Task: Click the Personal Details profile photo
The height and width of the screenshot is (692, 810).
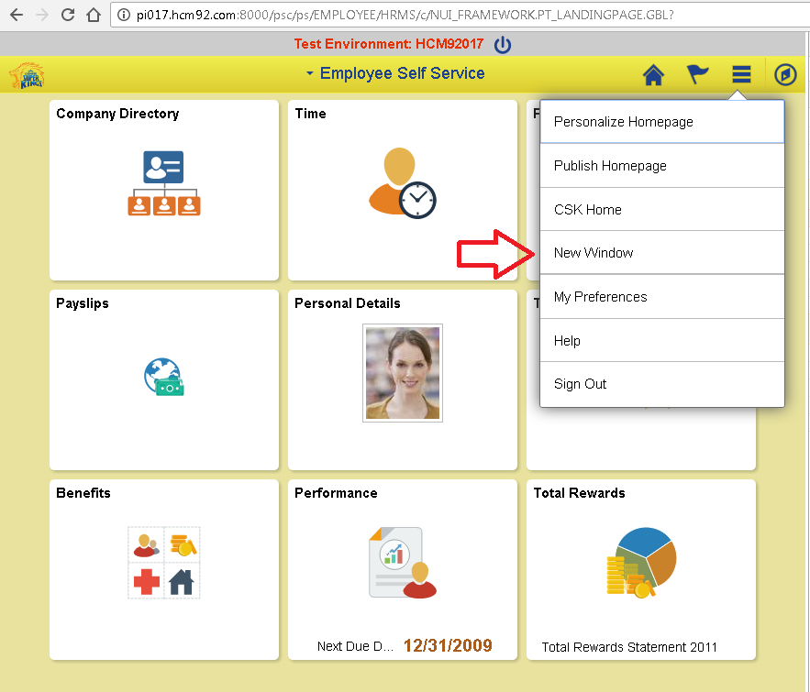Action: click(402, 372)
